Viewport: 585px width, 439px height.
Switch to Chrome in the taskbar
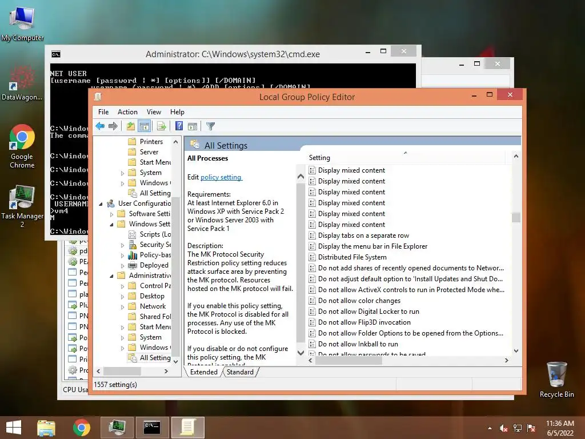click(x=81, y=428)
